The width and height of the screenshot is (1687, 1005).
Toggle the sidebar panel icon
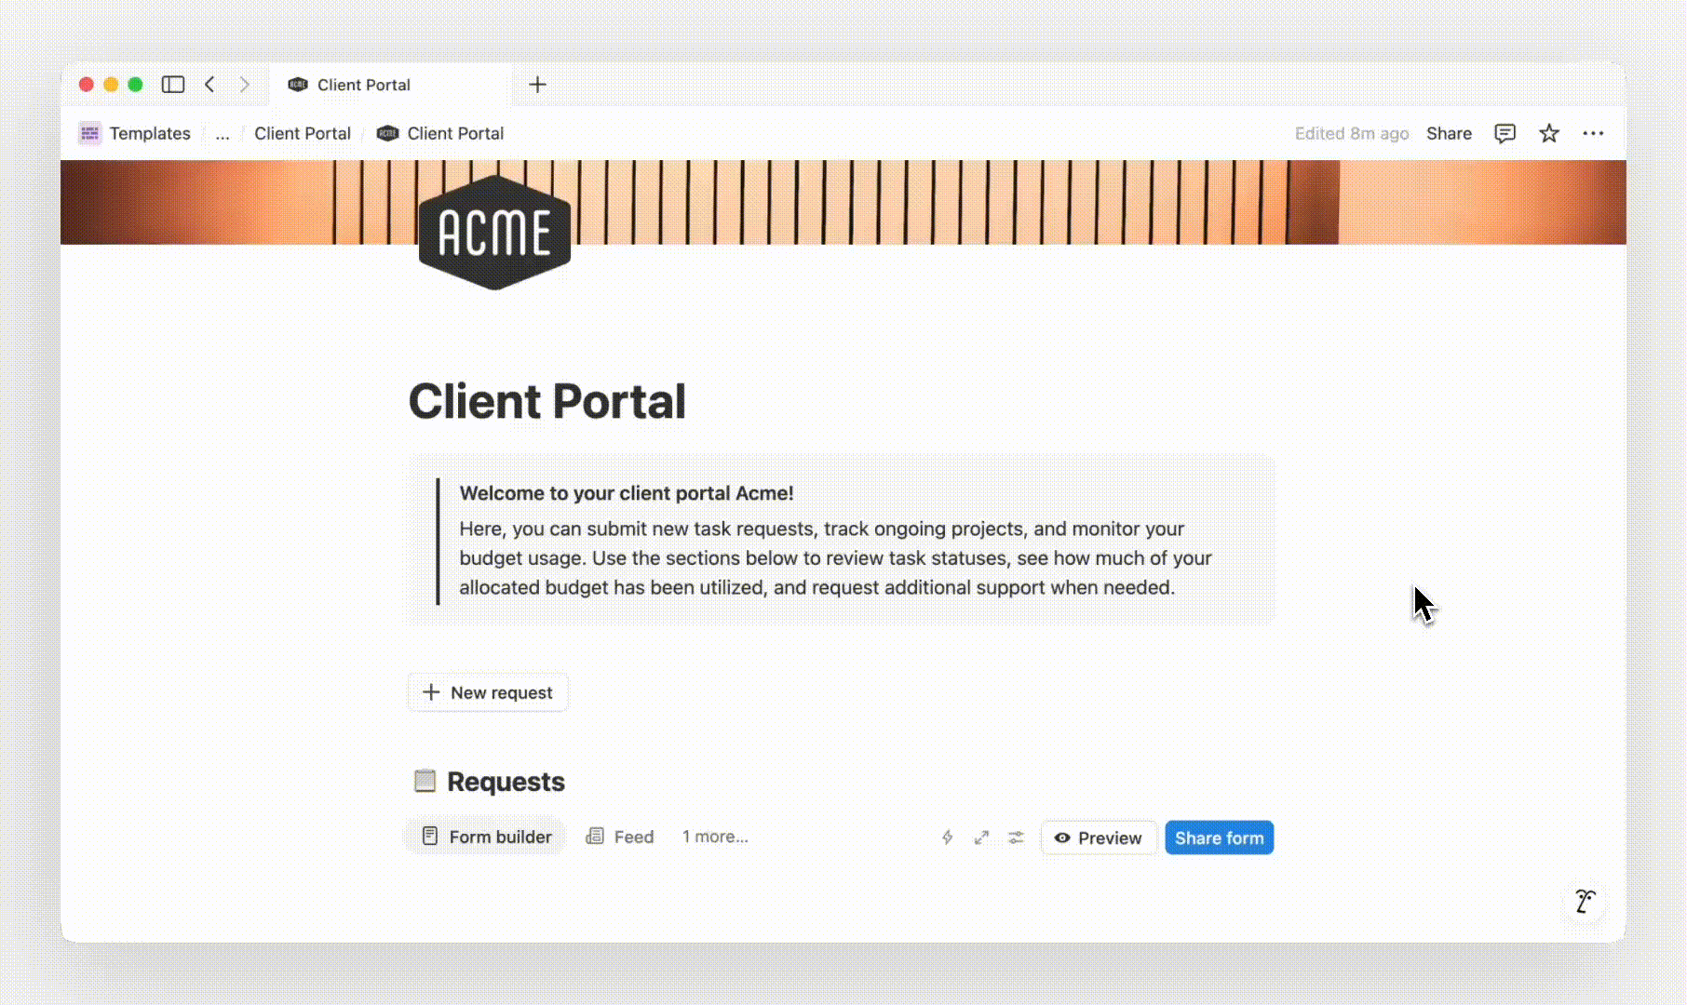(173, 85)
